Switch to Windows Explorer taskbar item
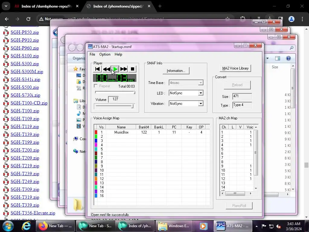Screen dimensions: 309x232 (x=174, y=226)
